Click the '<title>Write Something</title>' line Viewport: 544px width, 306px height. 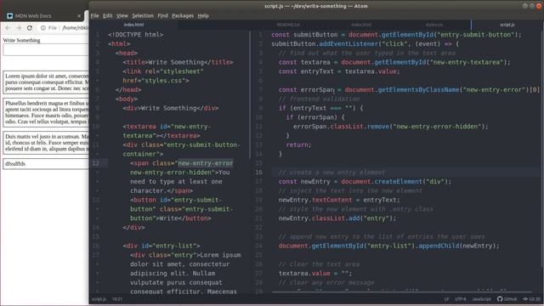click(x=178, y=62)
